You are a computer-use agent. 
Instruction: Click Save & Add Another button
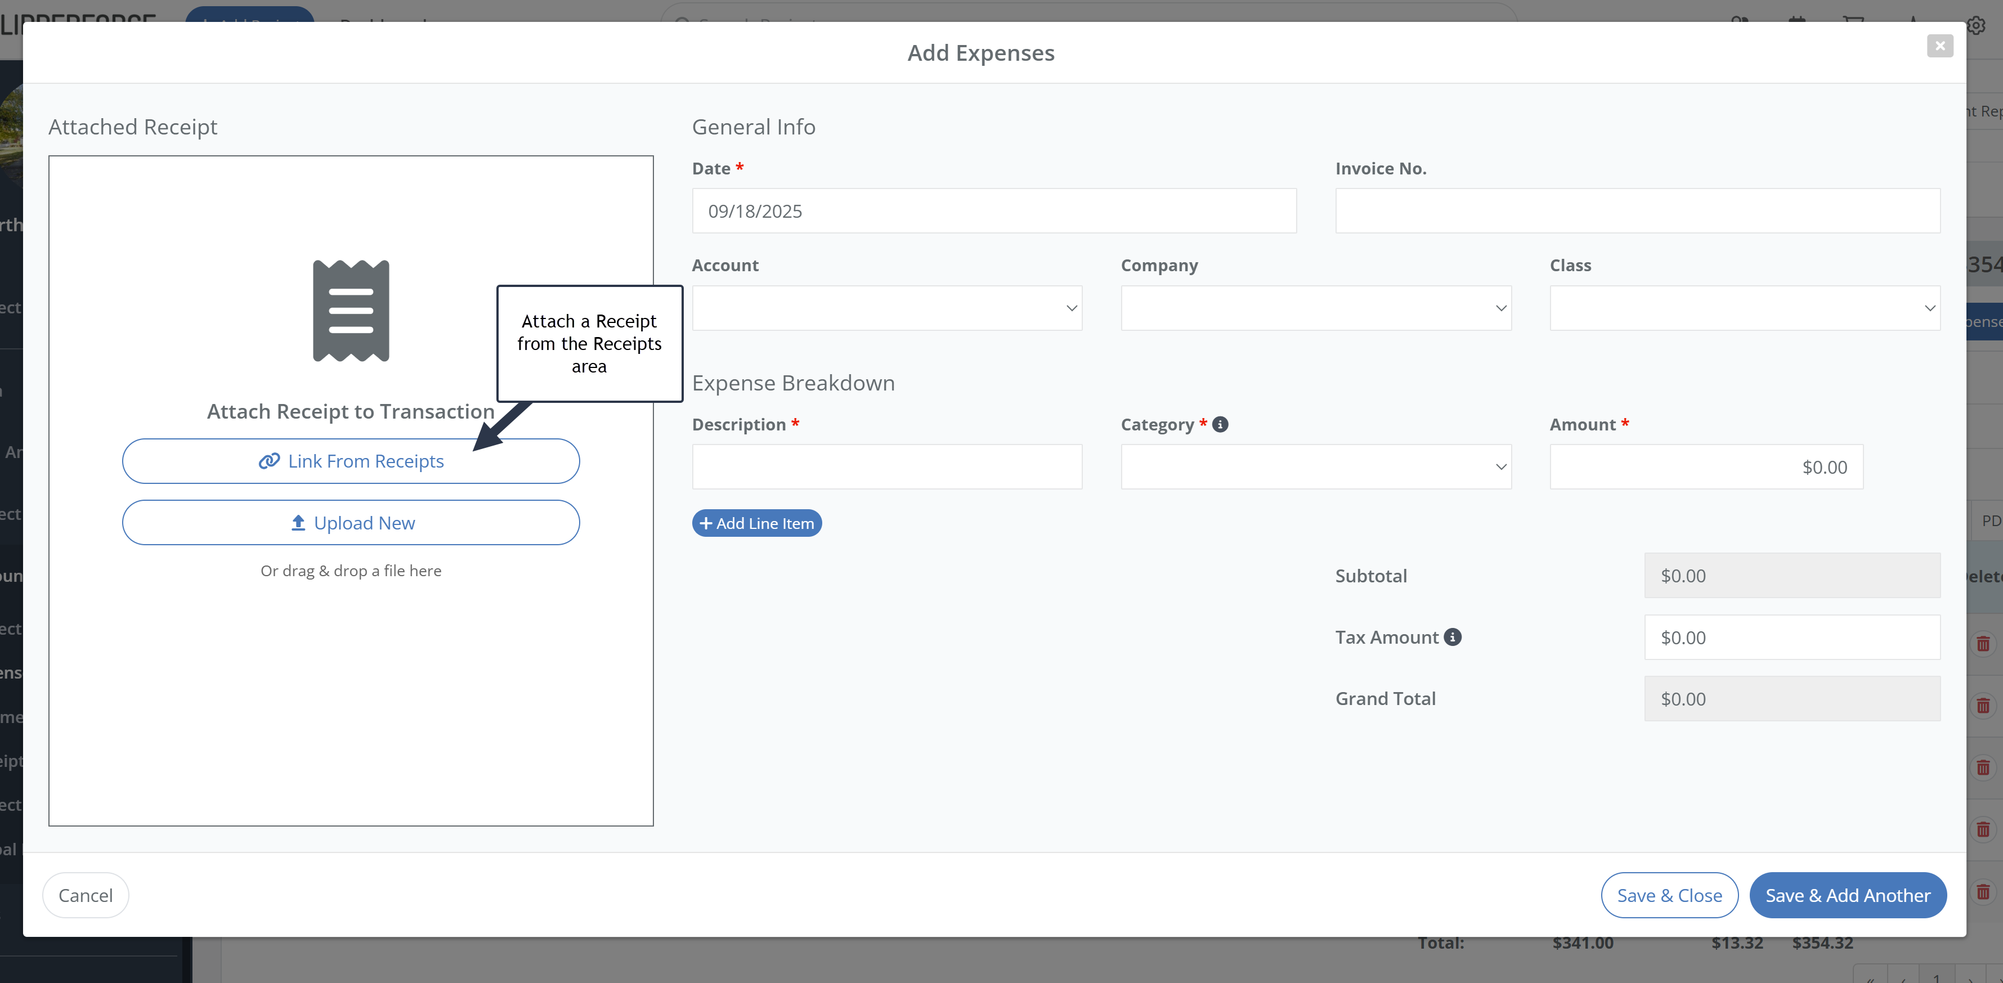point(1847,895)
